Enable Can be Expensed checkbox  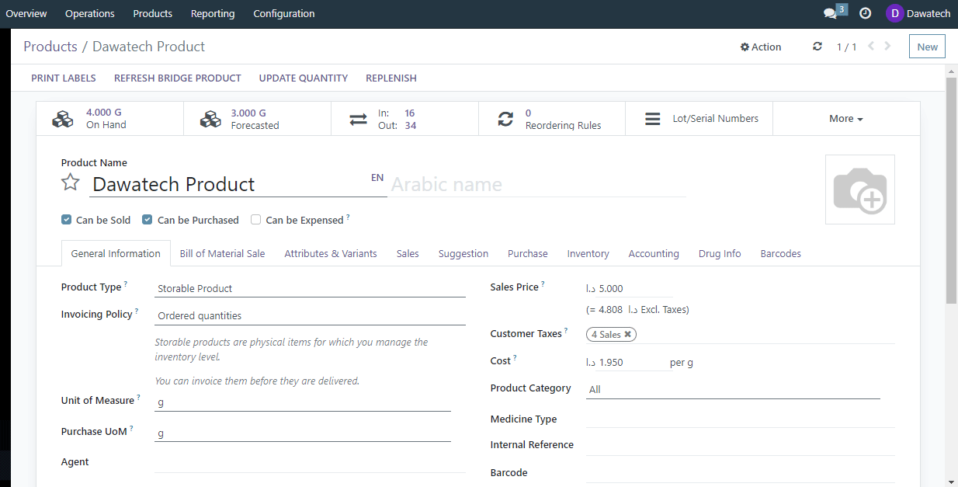pos(255,220)
